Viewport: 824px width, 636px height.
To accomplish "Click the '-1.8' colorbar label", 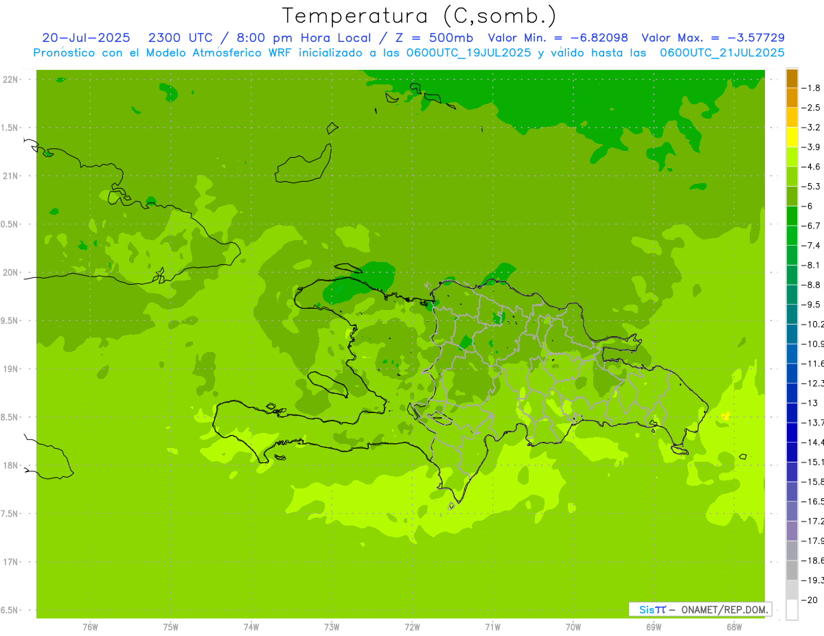I will (812, 88).
